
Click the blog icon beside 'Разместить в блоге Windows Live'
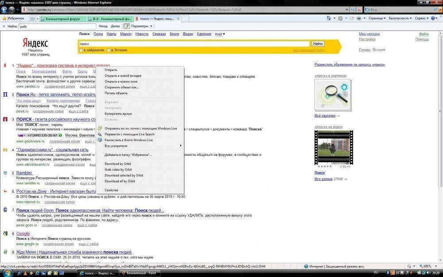pyautogui.click(x=100, y=140)
